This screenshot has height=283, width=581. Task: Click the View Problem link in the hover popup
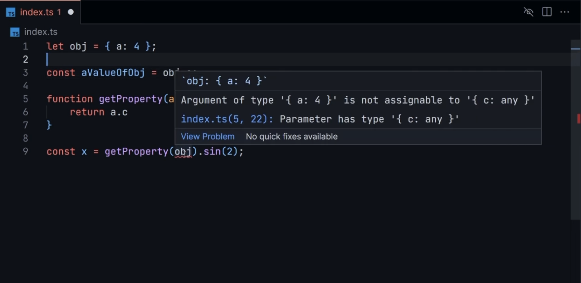point(207,136)
